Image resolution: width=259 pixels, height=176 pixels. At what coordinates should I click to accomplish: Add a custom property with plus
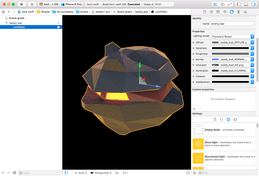pos(194,109)
